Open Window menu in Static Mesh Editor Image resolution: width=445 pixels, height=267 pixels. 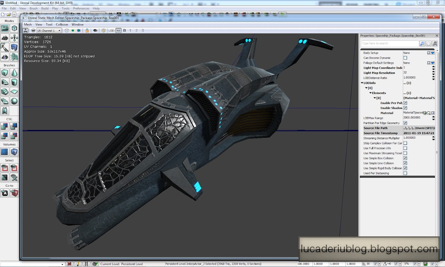[78, 24]
